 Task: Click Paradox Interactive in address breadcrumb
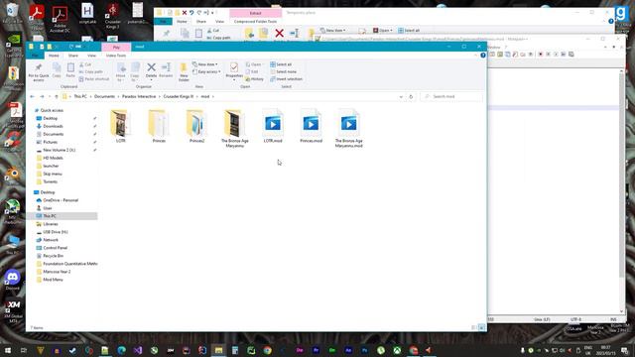pos(139,97)
